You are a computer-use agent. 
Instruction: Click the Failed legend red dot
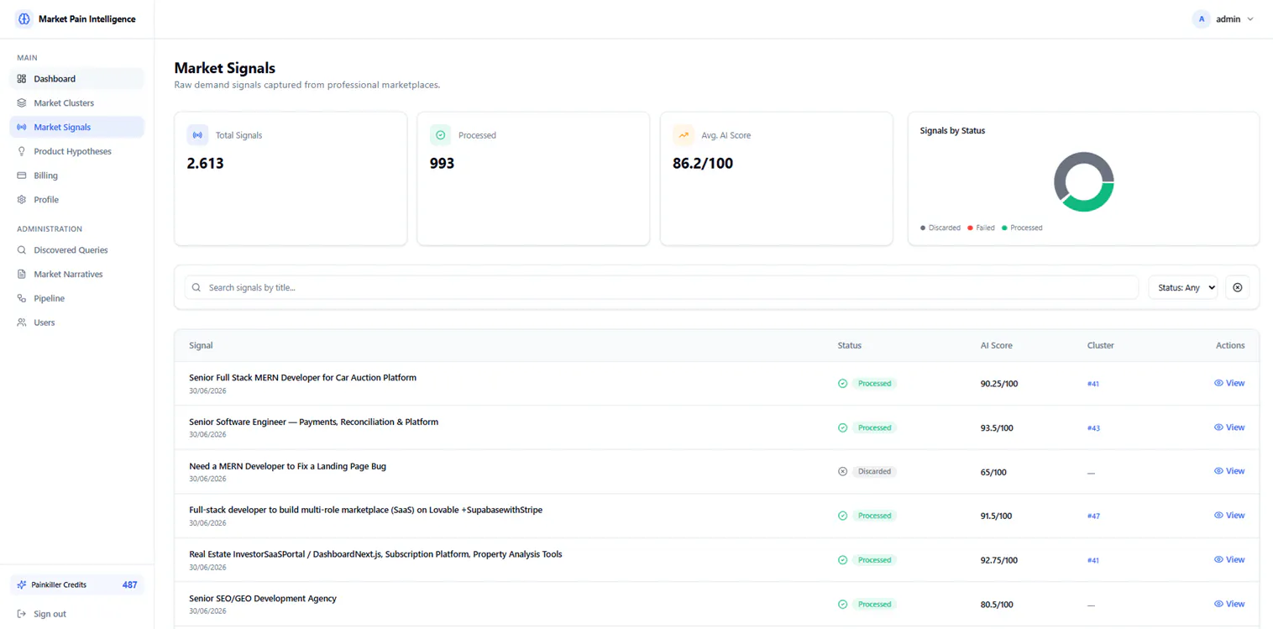pos(970,228)
